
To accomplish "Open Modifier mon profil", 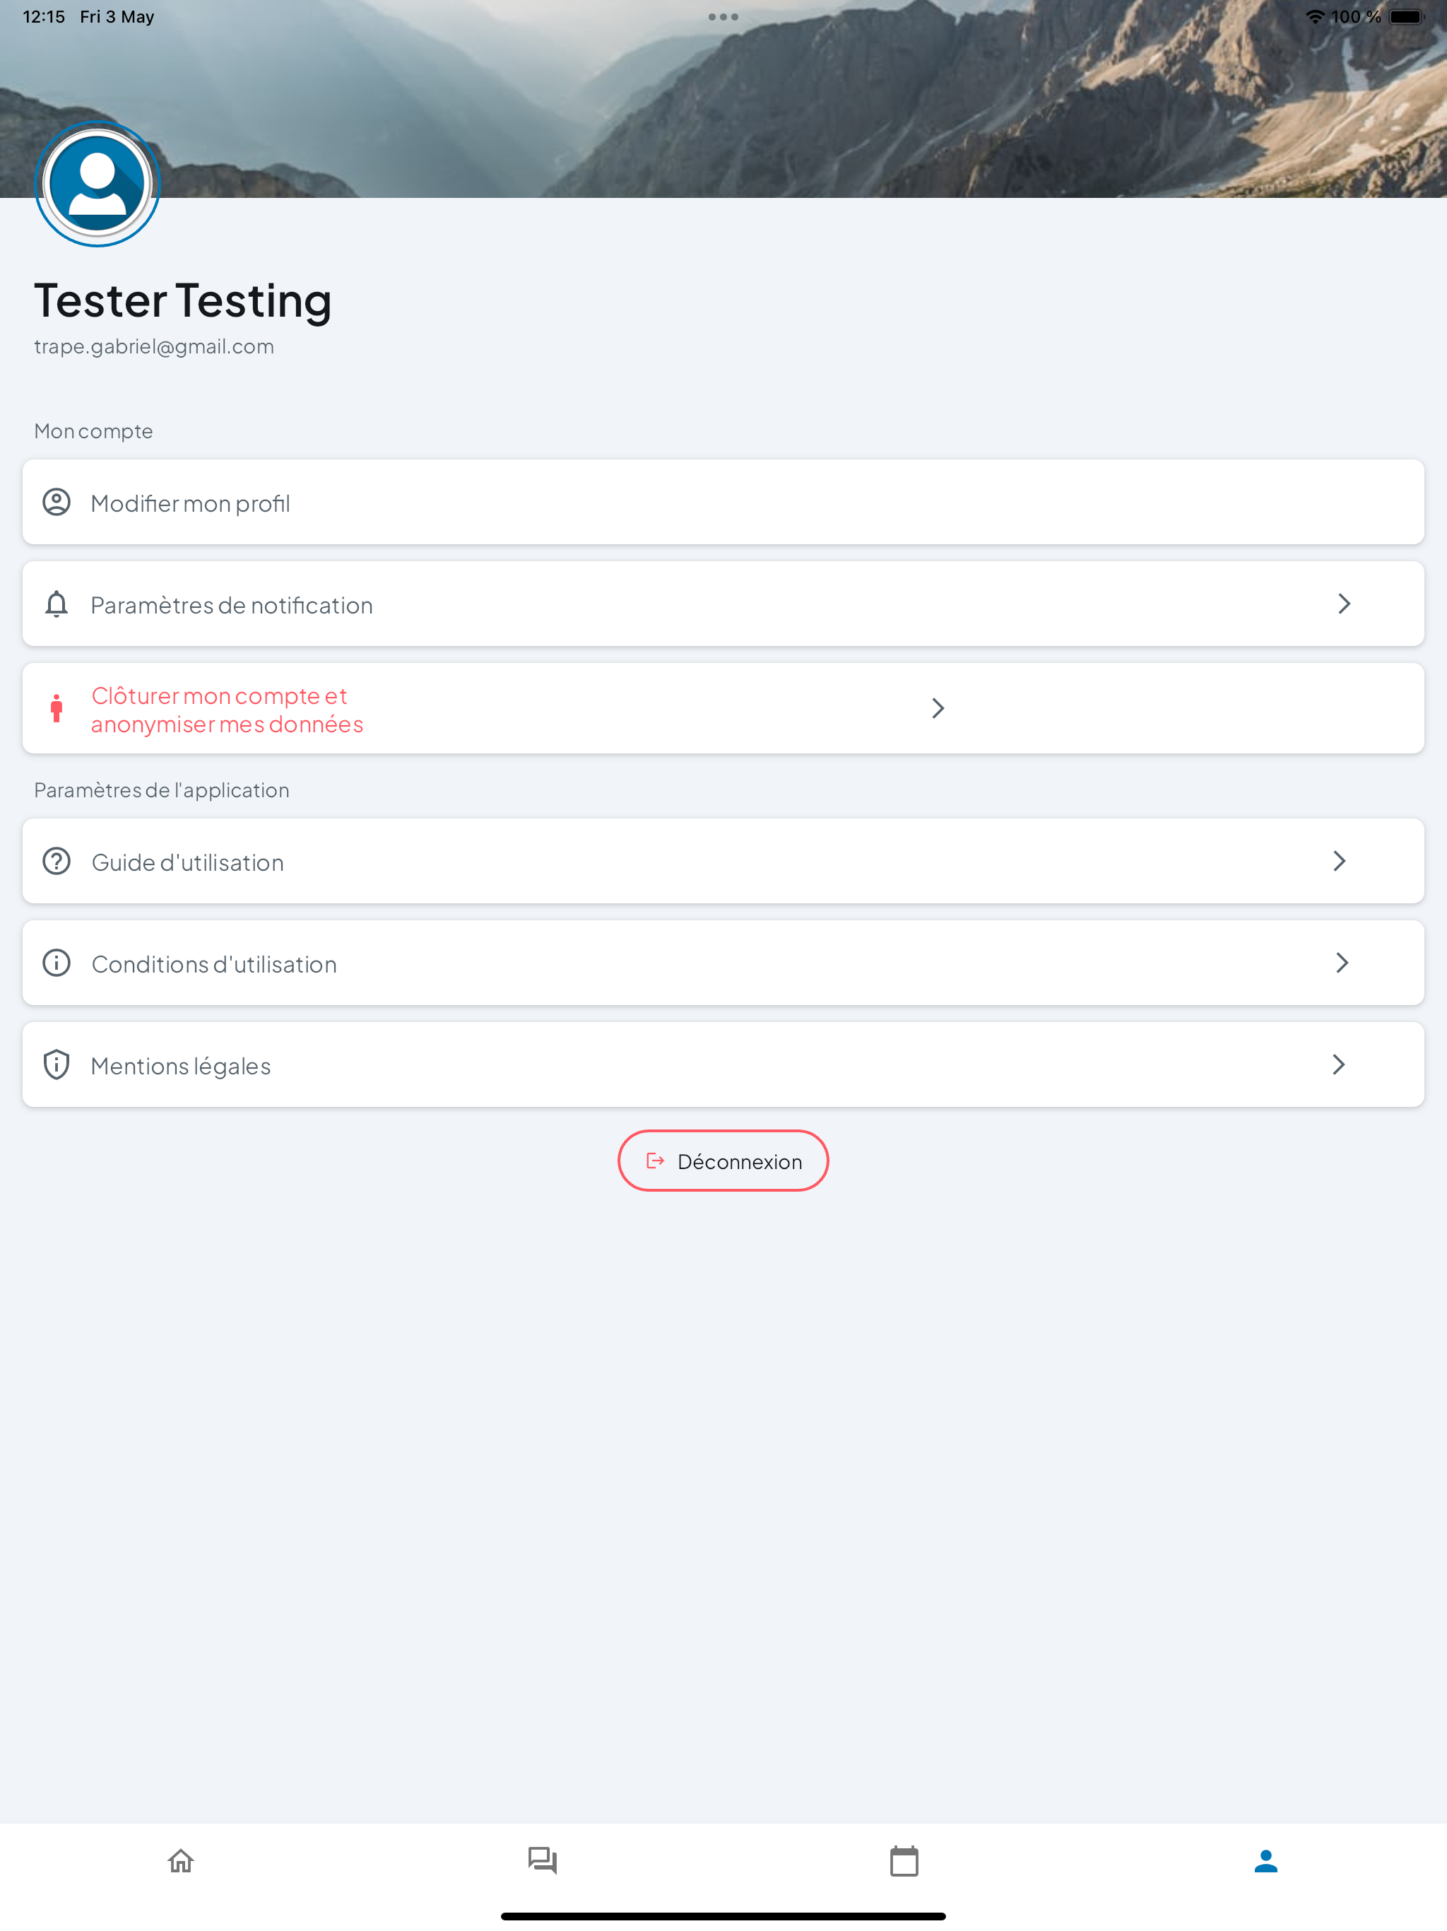I will [x=723, y=503].
